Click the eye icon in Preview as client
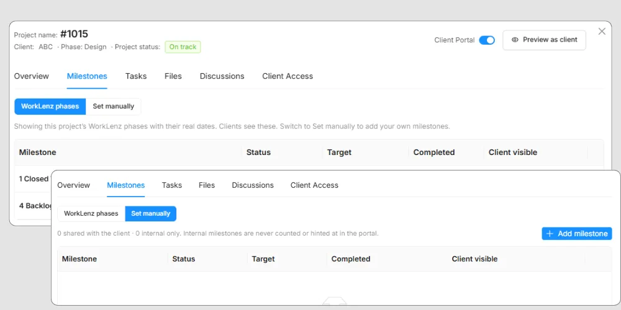The width and height of the screenshot is (621, 310). click(x=515, y=40)
